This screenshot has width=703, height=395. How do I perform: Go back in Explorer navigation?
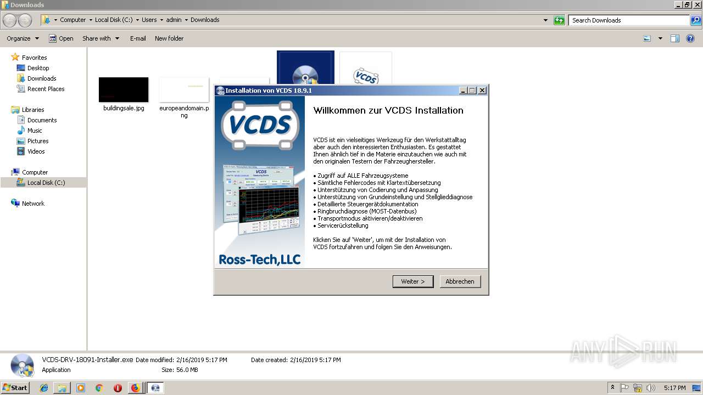click(10, 20)
